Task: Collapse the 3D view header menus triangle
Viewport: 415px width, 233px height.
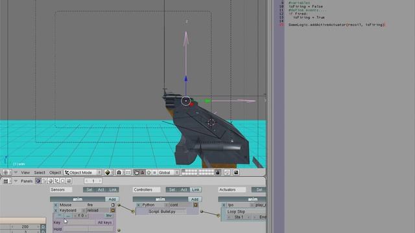Action: [x=16, y=173]
